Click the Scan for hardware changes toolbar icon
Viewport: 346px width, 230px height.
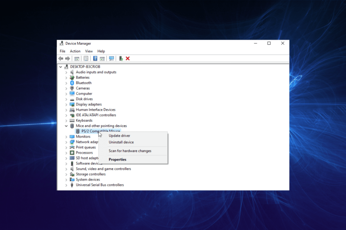[x=111, y=58]
